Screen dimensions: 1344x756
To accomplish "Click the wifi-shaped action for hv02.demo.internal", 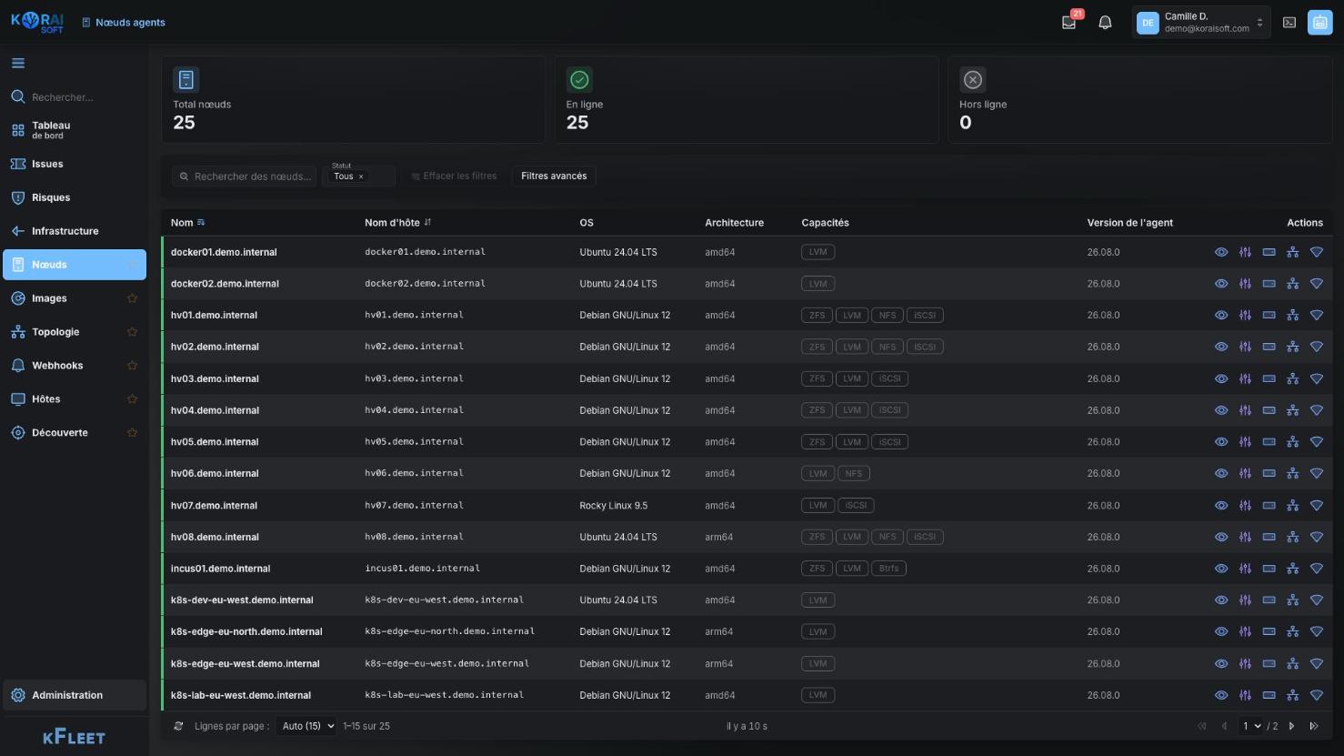I will [x=1316, y=347].
